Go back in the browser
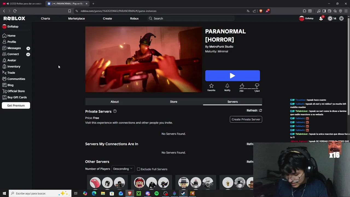Image resolution: width=350 pixels, height=197 pixels. pyautogui.click(x=4, y=11)
